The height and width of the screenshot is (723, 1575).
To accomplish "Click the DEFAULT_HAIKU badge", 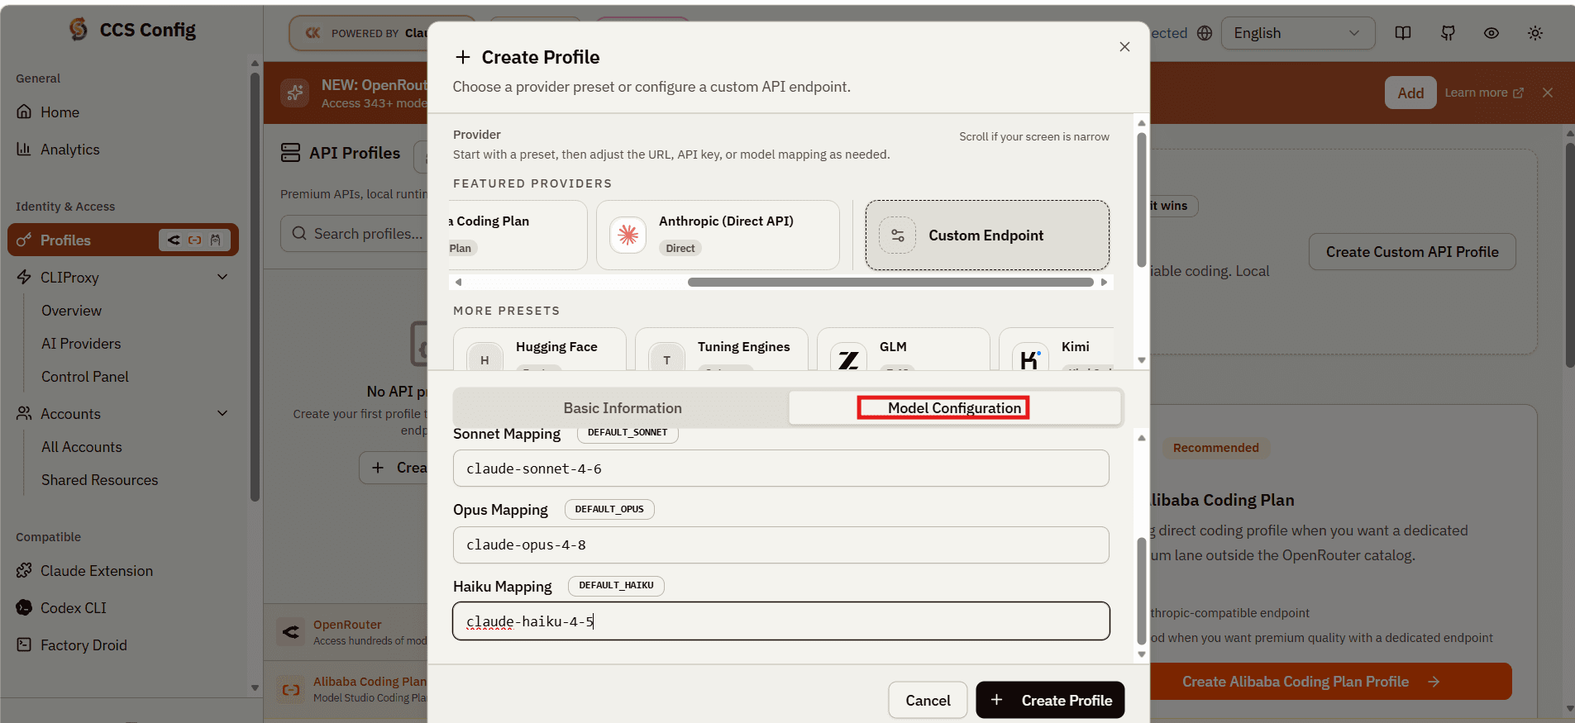I will coord(616,586).
